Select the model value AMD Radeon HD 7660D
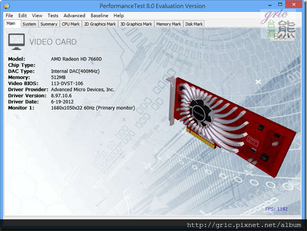Viewport: 307px width, 231px height. (76, 59)
